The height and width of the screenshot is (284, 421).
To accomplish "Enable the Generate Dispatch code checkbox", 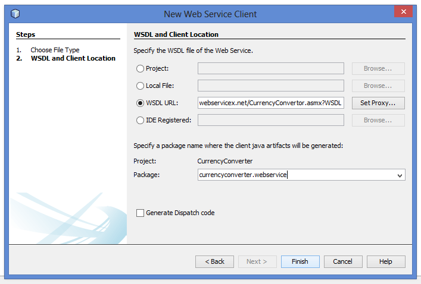I will 141,213.
